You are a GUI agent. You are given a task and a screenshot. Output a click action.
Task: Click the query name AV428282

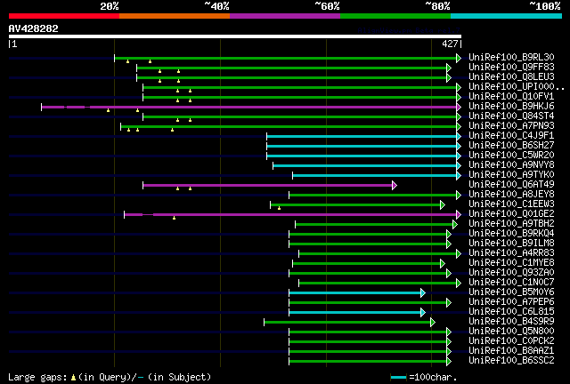pos(34,28)
